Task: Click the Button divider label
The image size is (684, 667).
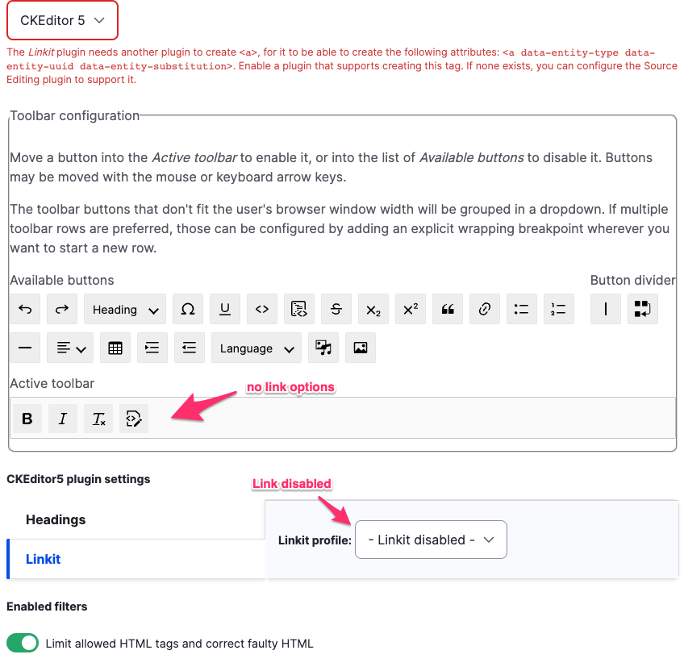Action: [x=632, y=280]
